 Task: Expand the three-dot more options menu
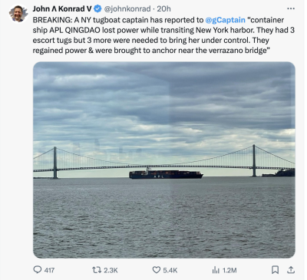click(x=291, y=8)
